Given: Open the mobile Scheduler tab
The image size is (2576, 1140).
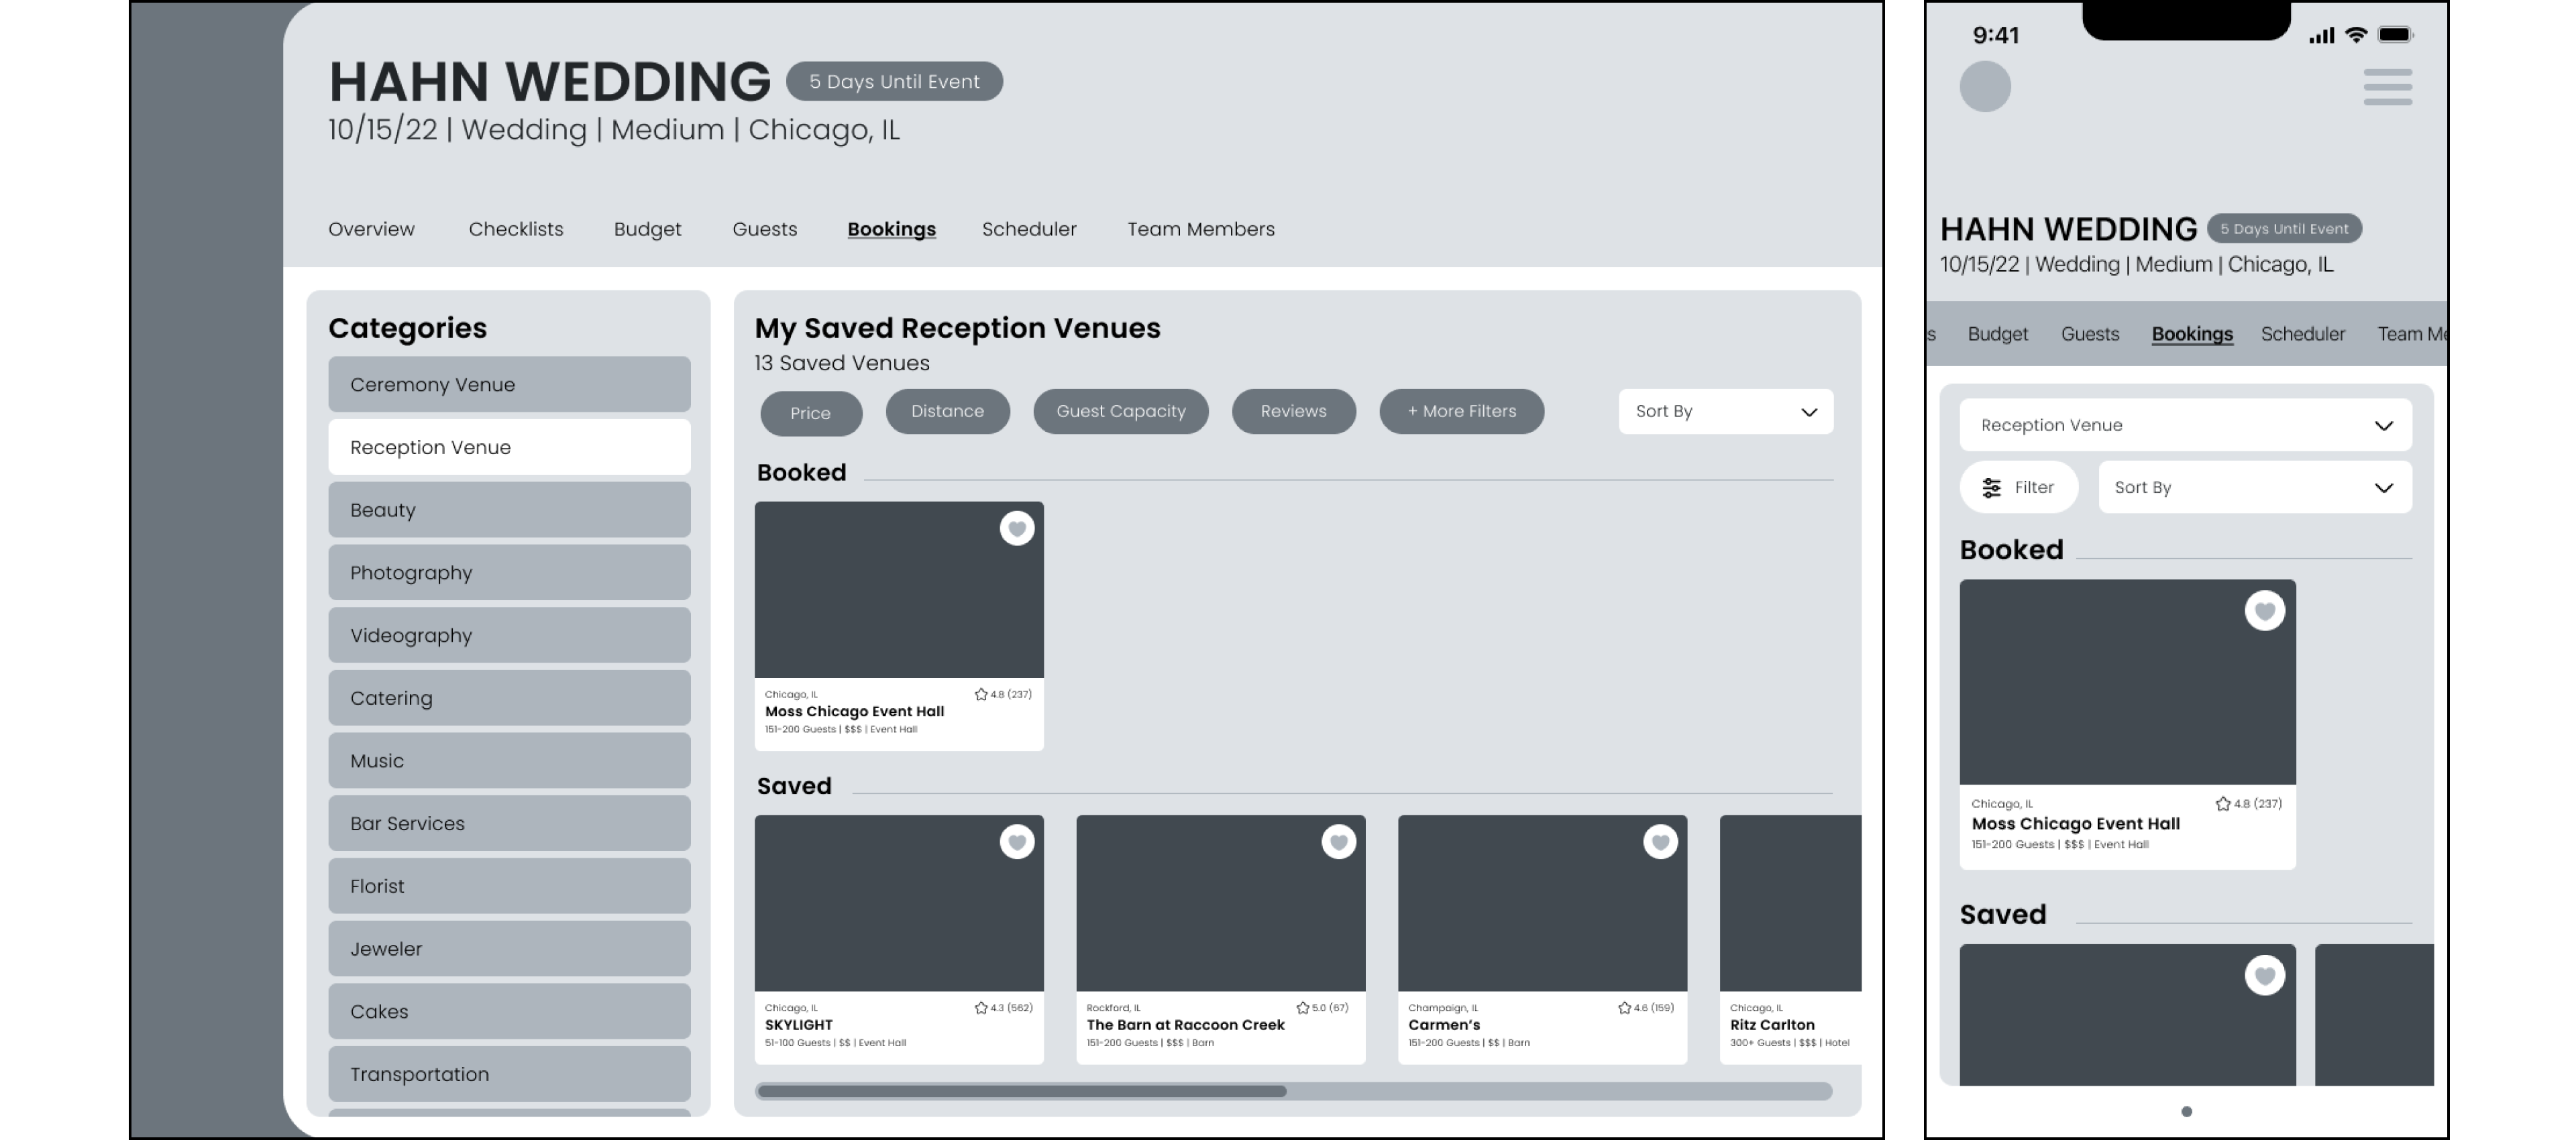Looking at the screenshot, I should [x=2302, y=334].
